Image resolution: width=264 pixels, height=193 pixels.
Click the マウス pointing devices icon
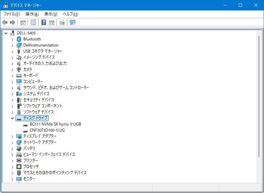pyautogui.click(x=19, y=173)
